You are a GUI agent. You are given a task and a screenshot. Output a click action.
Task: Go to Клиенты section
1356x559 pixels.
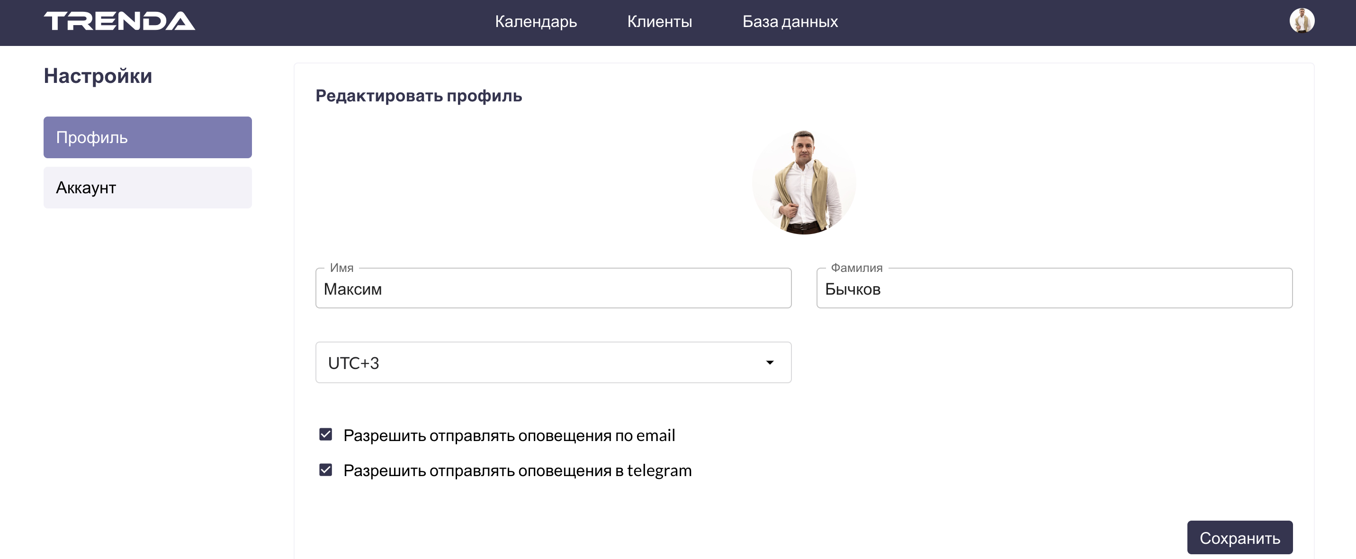click(x=659, y=22)
